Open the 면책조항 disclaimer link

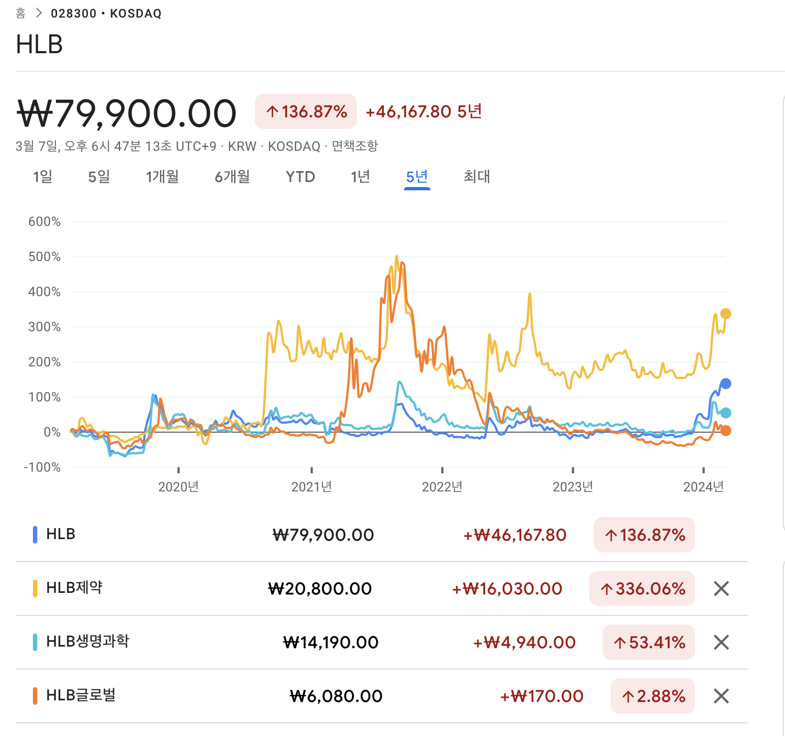click(355, 146)
